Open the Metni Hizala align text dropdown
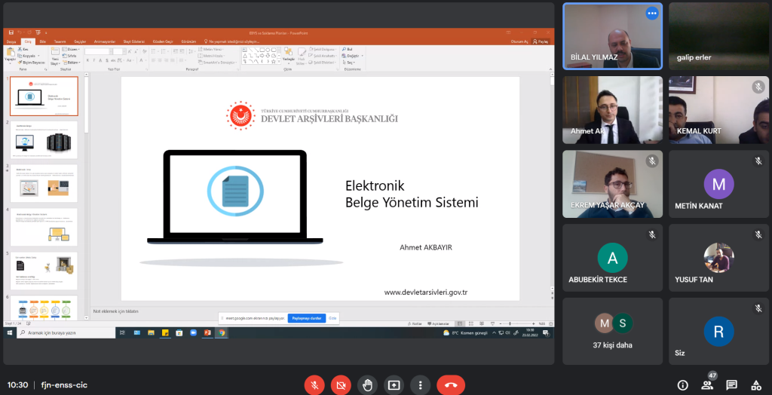The image size is (772, 395). (212, 56)
